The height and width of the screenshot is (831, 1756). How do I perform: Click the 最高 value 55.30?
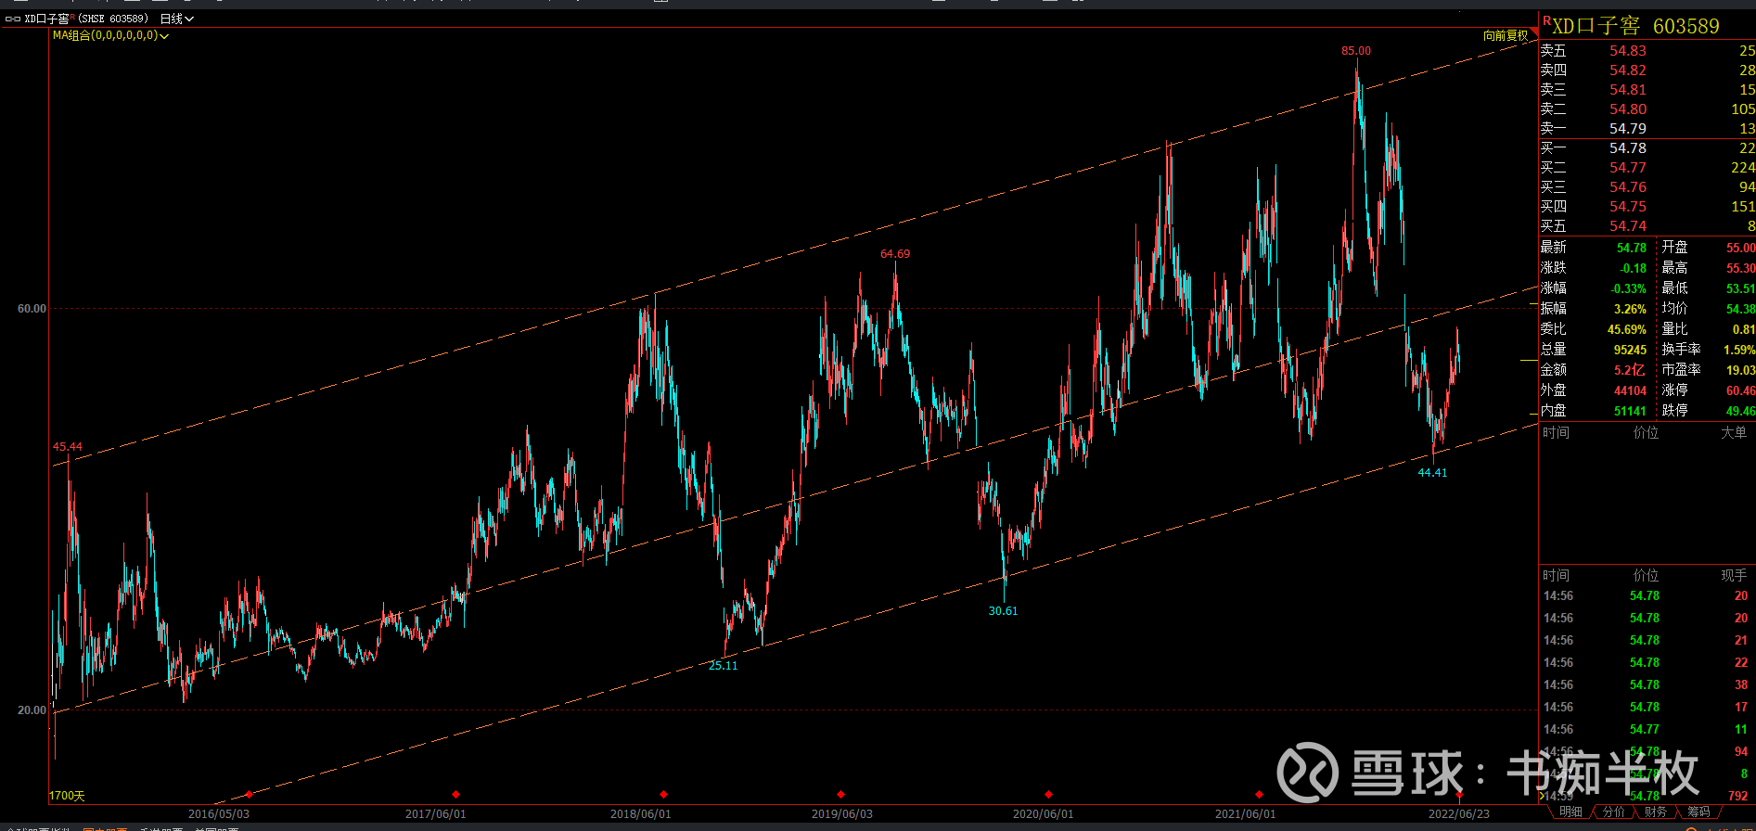pos(1740,268)
